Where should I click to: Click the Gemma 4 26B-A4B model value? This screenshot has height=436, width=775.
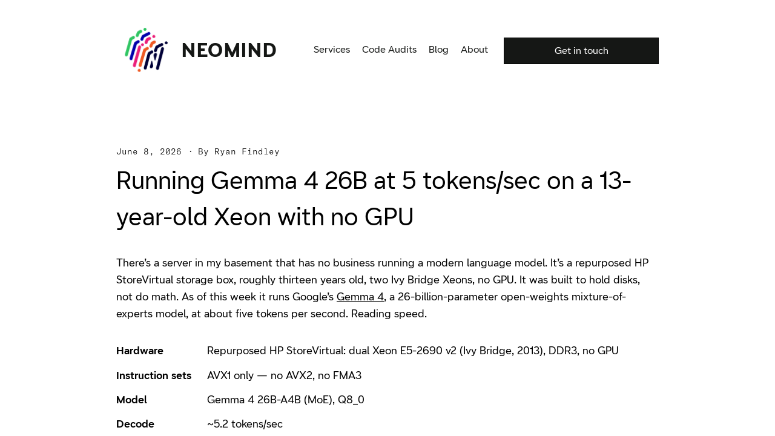tap(286, 400)
